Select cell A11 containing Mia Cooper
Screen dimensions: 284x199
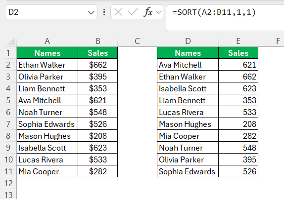pos(47,171)
